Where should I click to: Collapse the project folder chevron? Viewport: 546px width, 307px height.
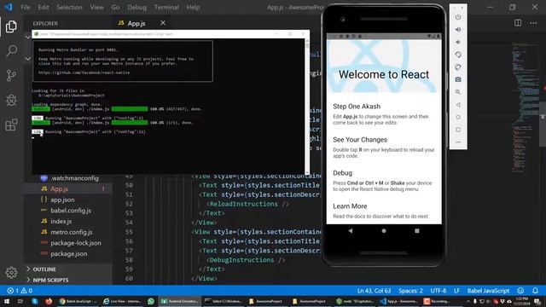tap(27, 59)
